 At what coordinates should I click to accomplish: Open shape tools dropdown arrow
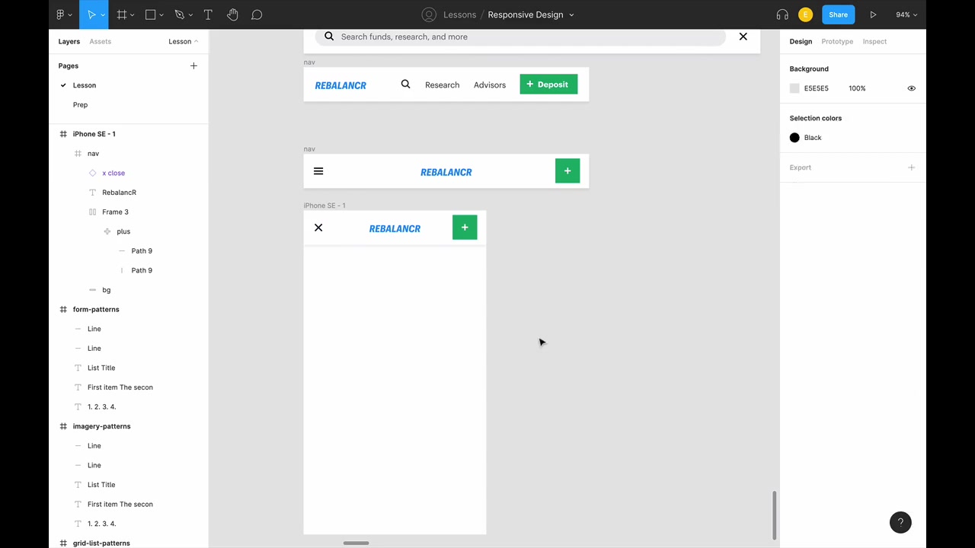pos(161,14)
